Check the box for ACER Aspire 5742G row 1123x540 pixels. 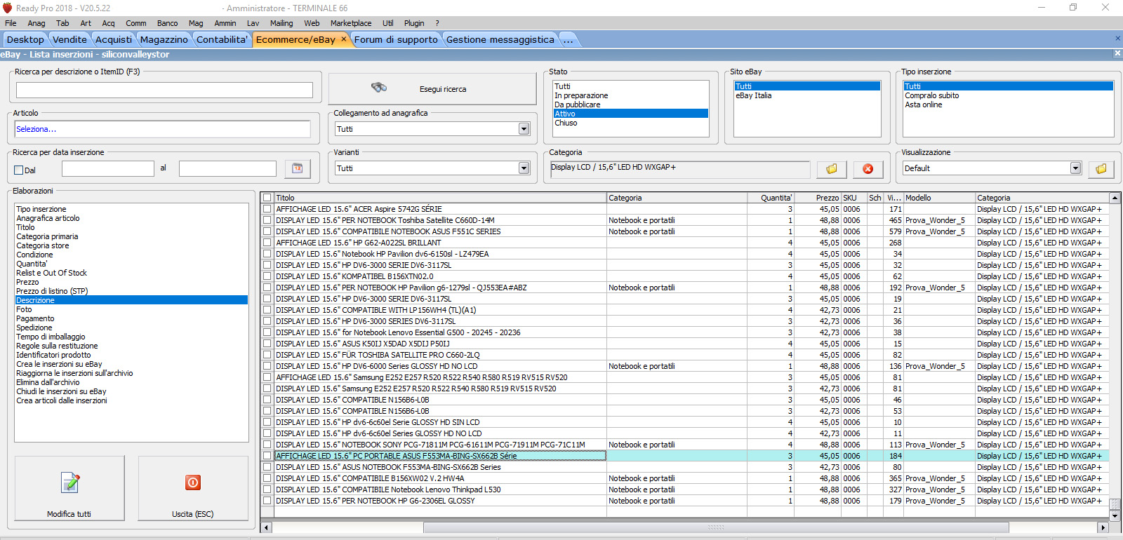pos(267,209)
